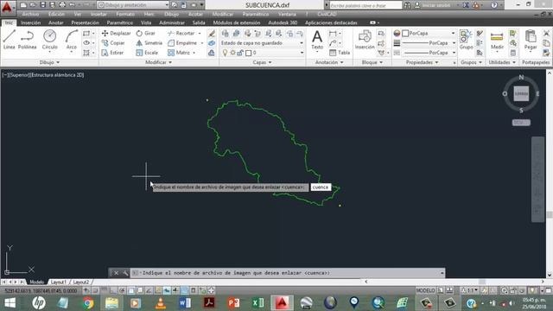Open the layer 0 selection dropdown

(x=262, y=53)
